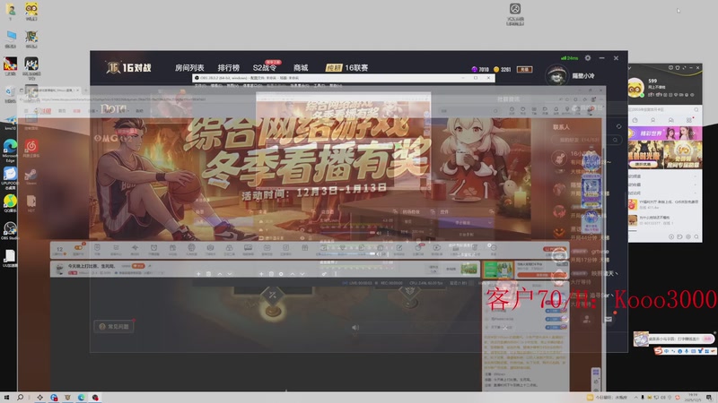Image resolution: width=718 pixels, height=403 pixels.
Task: Open the dog-avatar channel entry in chat app
Action: tap(664, 220)
